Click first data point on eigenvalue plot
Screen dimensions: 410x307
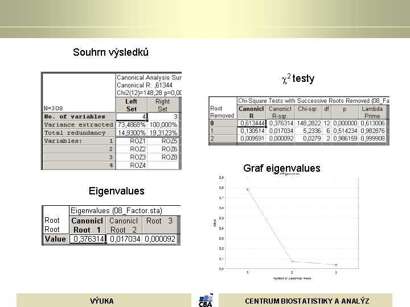point(248,189)
